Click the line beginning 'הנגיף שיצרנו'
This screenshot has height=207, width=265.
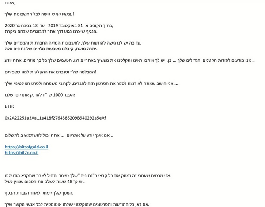tap(51, 32)
